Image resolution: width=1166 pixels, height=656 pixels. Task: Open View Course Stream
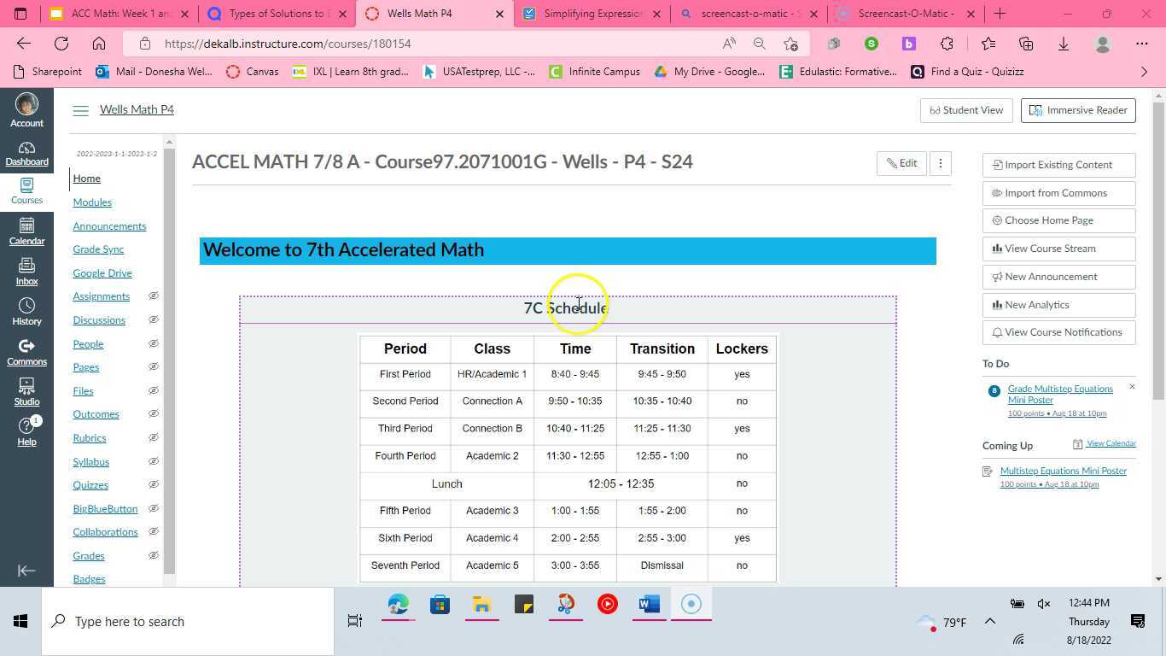[x=1058, y=249]
